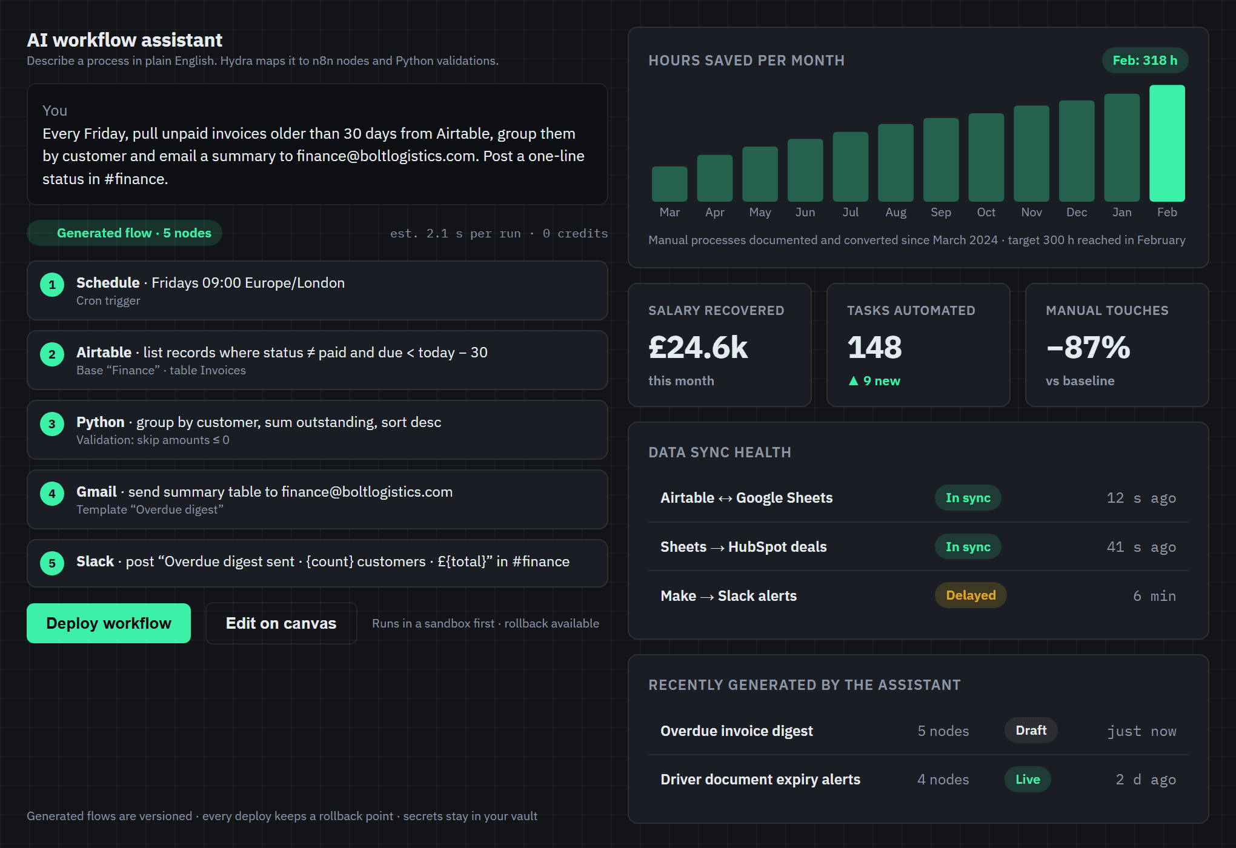Click the est. 2.1 s per run text

tap(455, 234)
